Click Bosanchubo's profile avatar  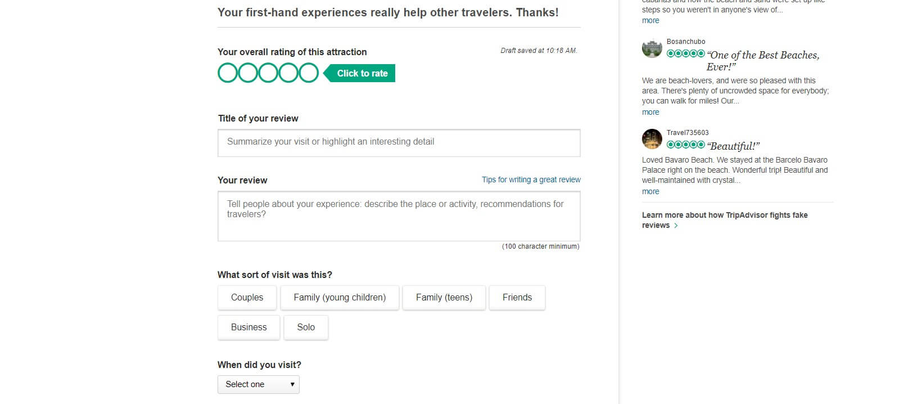[x=652, y=48]
